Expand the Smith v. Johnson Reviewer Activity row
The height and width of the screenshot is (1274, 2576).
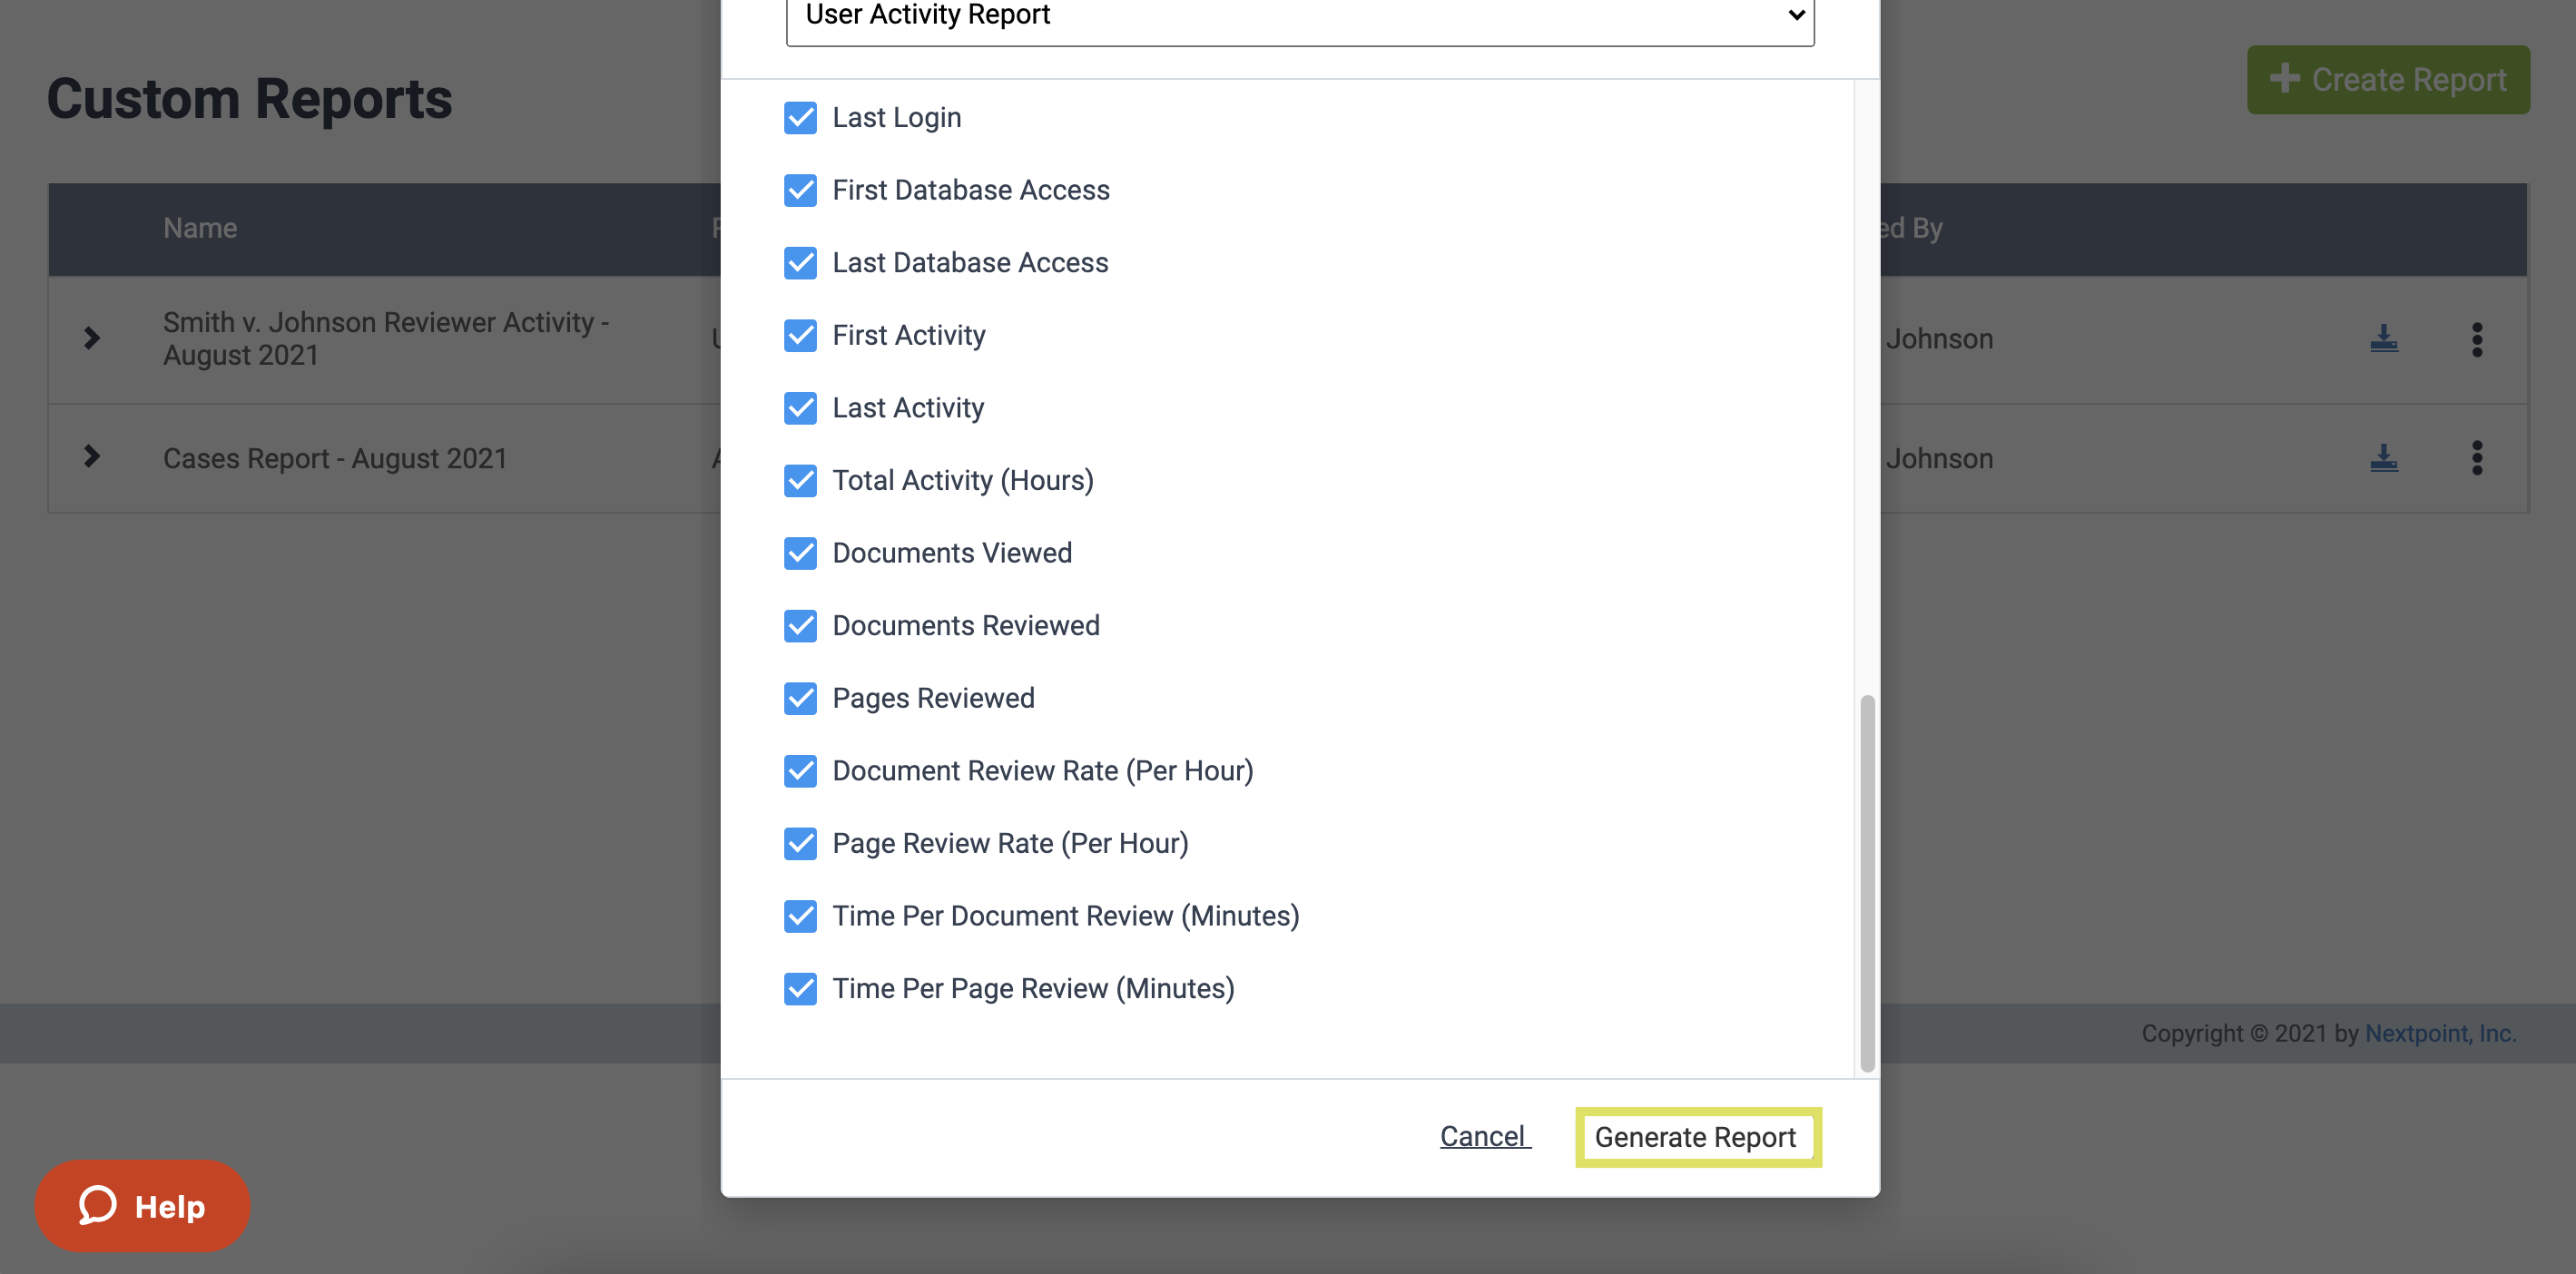(x=92, y=338)
